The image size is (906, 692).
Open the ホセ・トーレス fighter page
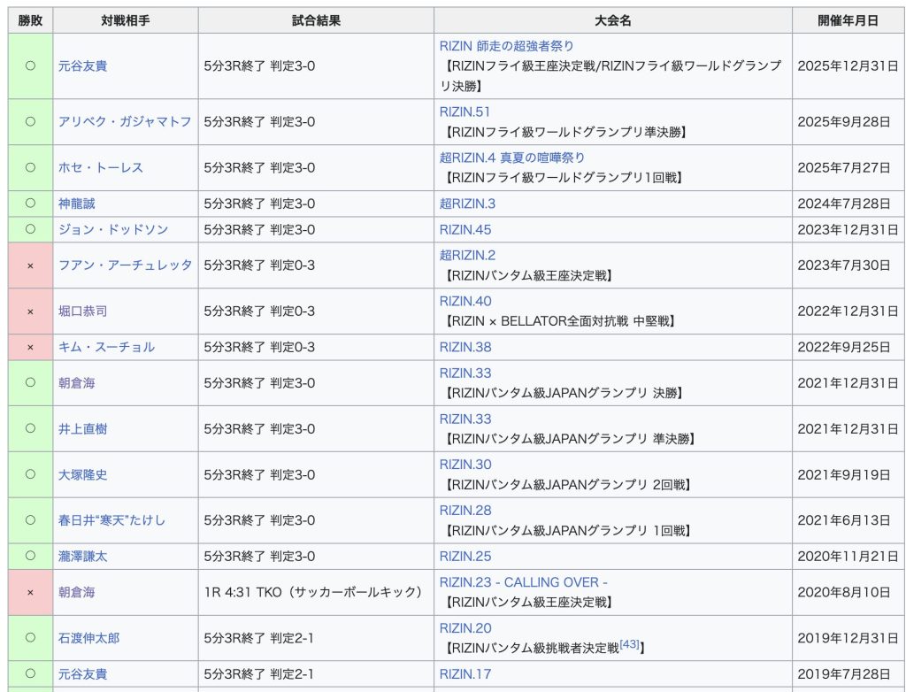pos(100,167)
